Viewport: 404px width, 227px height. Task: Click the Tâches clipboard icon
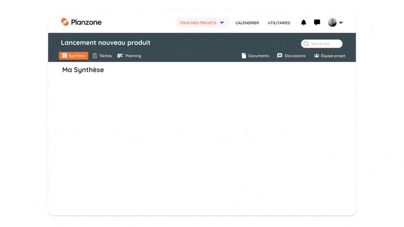tap(95, 55)
